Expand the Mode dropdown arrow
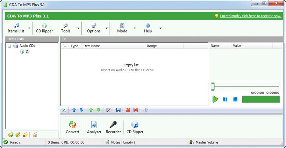Screen dimensions: 286x148 [x=135, y=28]
